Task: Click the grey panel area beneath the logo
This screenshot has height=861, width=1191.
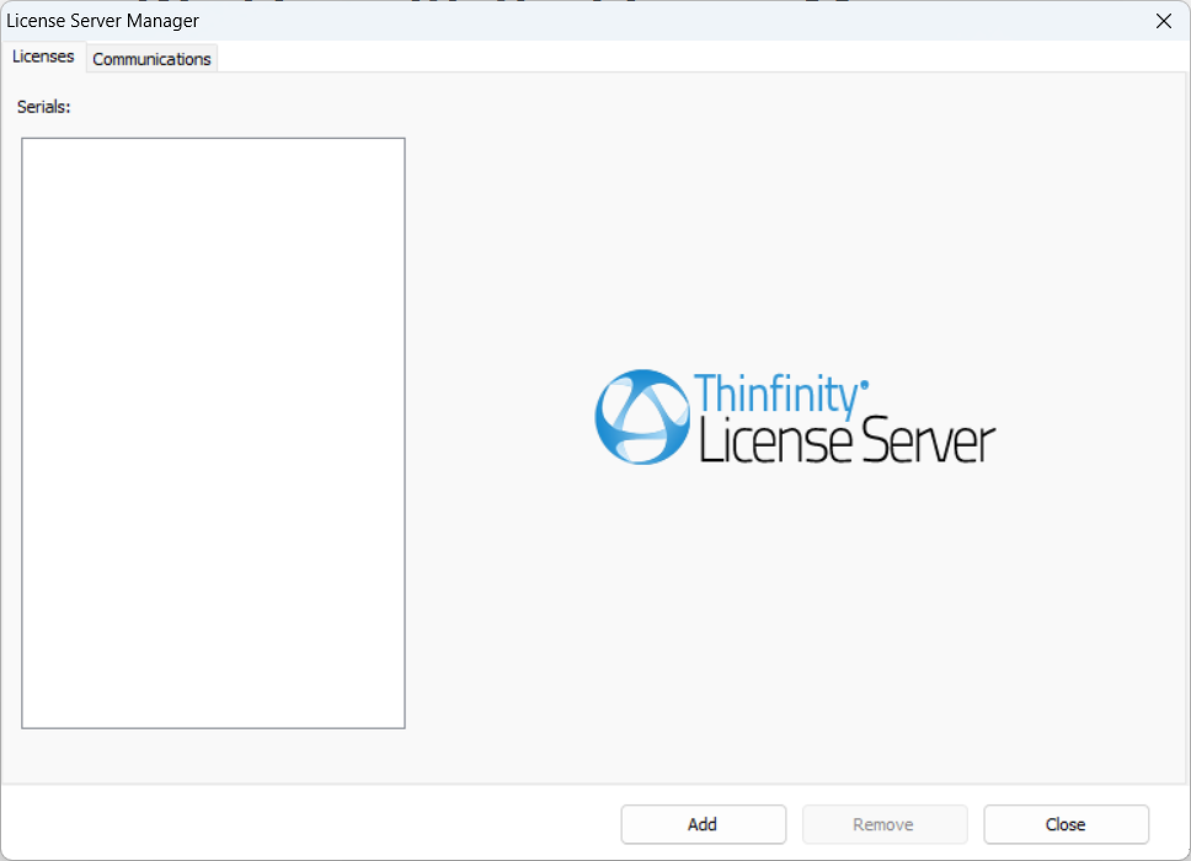Action: (x=794, y=615)
